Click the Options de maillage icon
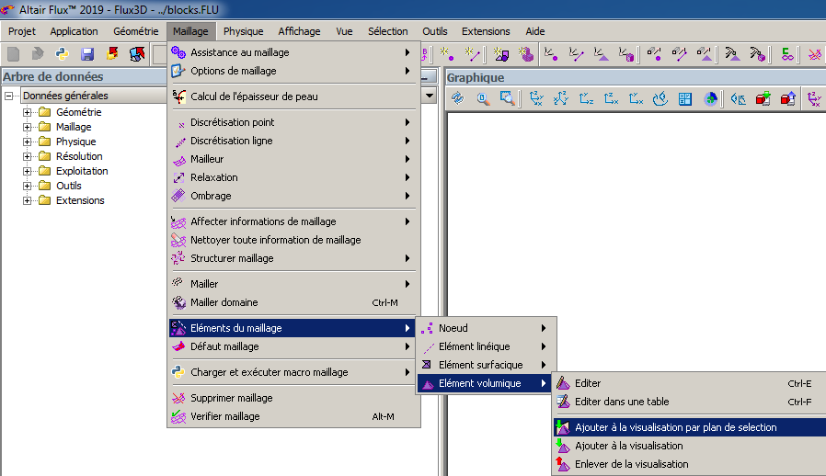Image resolution: width=826 pixels, height=476 pixels. pyautogui.click(x=179, y=71)
